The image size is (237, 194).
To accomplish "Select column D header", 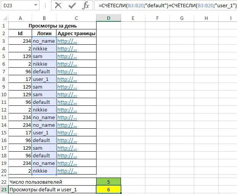I will pyautogui.click(x=108, y=18).
